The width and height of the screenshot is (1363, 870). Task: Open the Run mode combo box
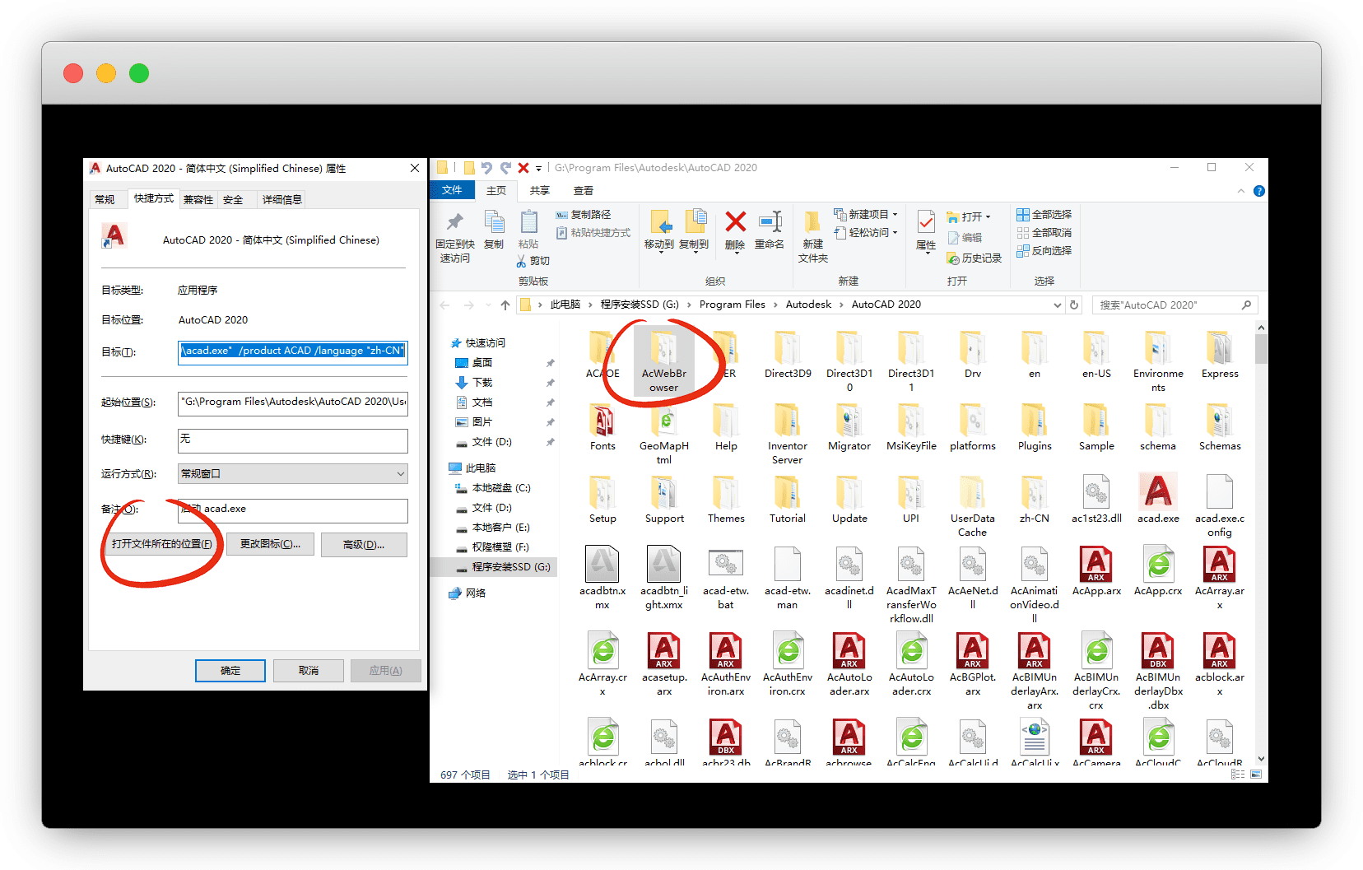292,474
